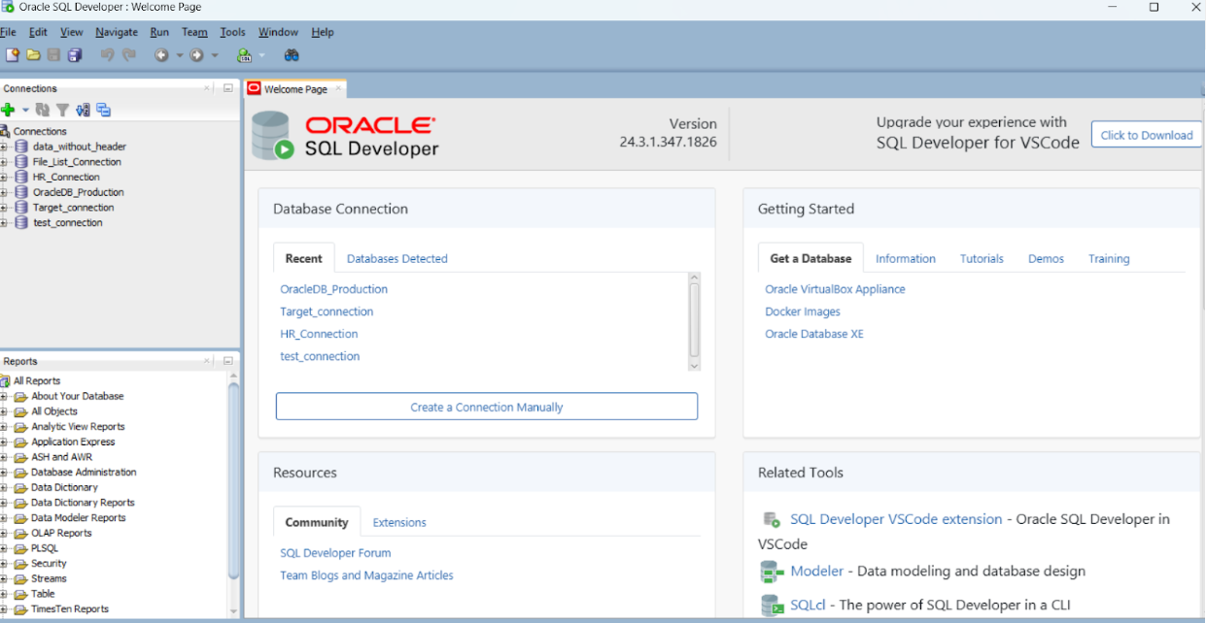
Task: Click the filter funnel icon in Connections panel
Action: pyautogui.click(x=61, y=109)
